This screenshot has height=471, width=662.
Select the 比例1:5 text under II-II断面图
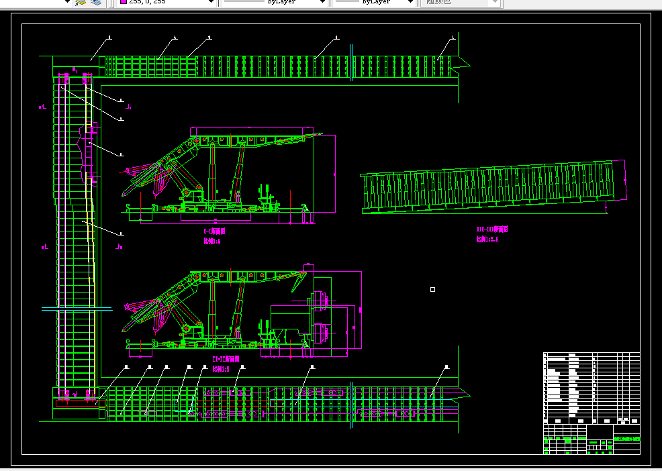coord(221,369)
